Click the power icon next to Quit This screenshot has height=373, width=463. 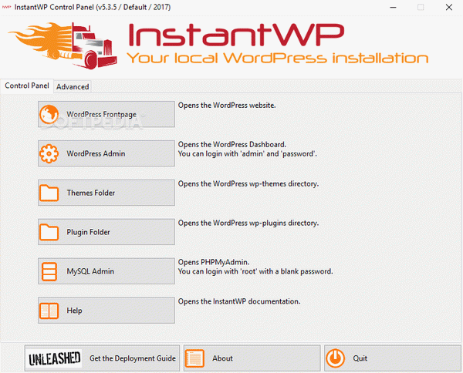point(335,358)
